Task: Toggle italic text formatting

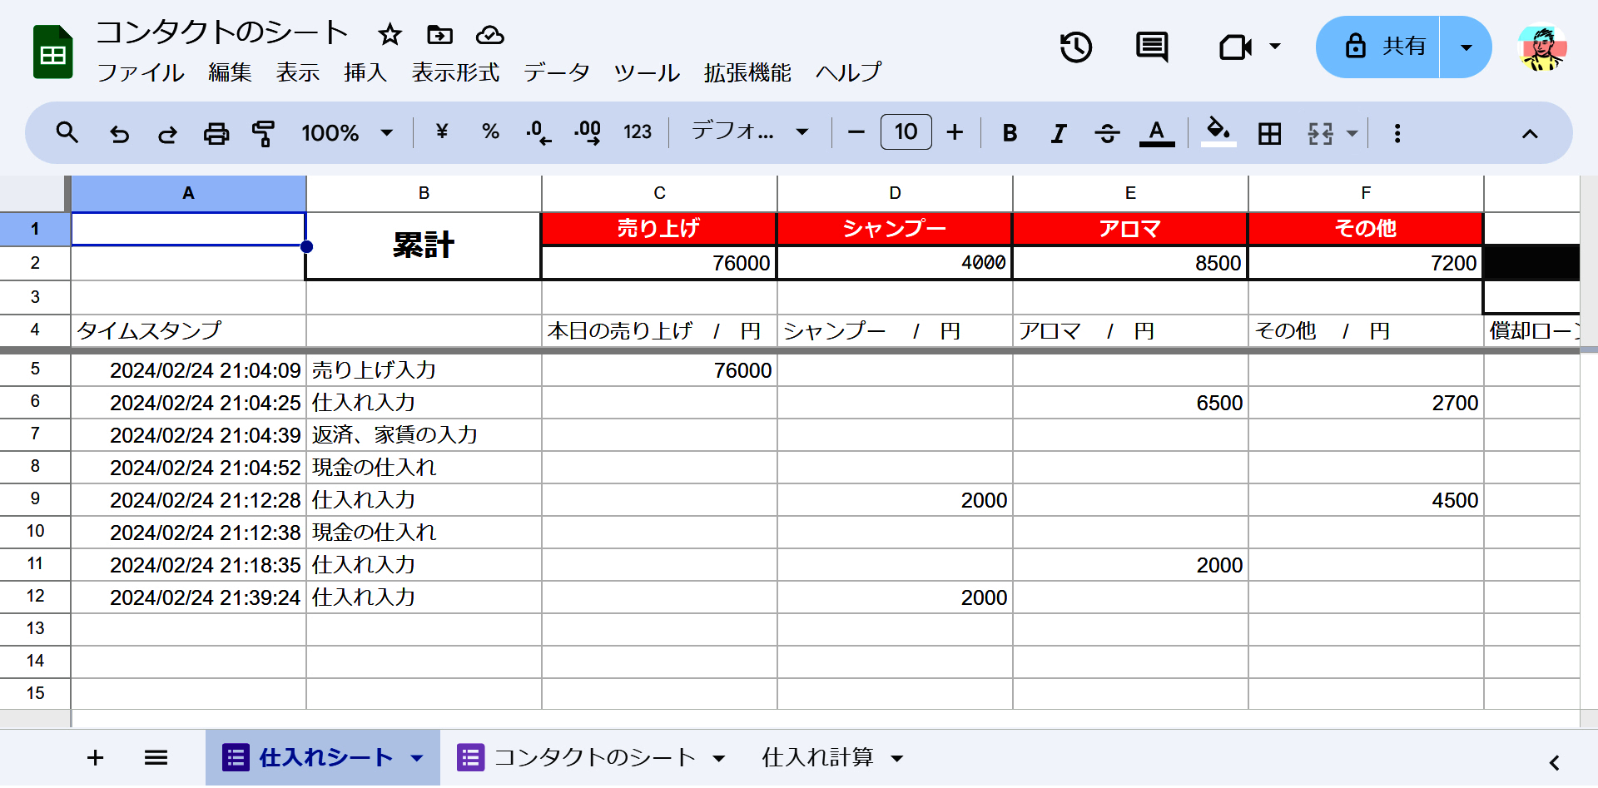Action: [x=1058, y=133]
